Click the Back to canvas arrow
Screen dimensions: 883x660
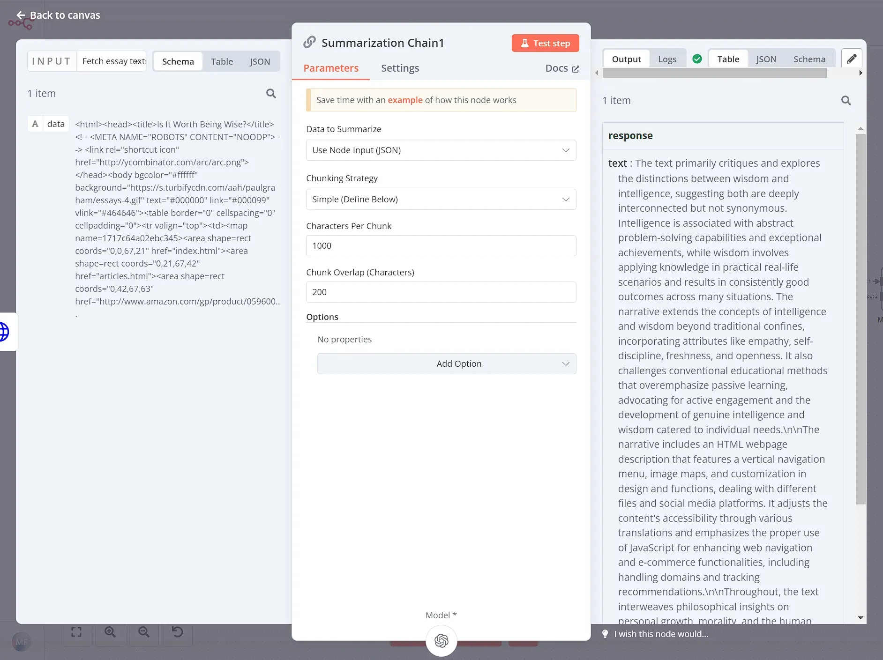(x=21, y=15)
